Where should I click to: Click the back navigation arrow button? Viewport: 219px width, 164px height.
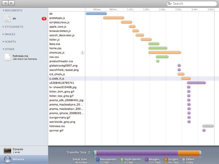click(x=5, y=3)
